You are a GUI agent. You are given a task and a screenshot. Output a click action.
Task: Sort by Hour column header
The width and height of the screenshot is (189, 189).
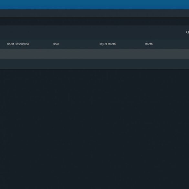coord(56,44)
